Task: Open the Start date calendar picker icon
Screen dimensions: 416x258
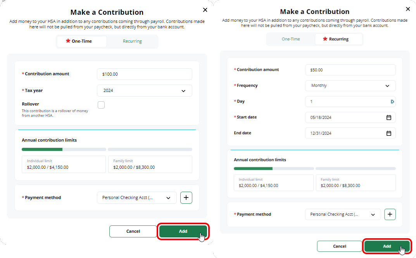Action: pyautogui.click(x=388, y=118)
